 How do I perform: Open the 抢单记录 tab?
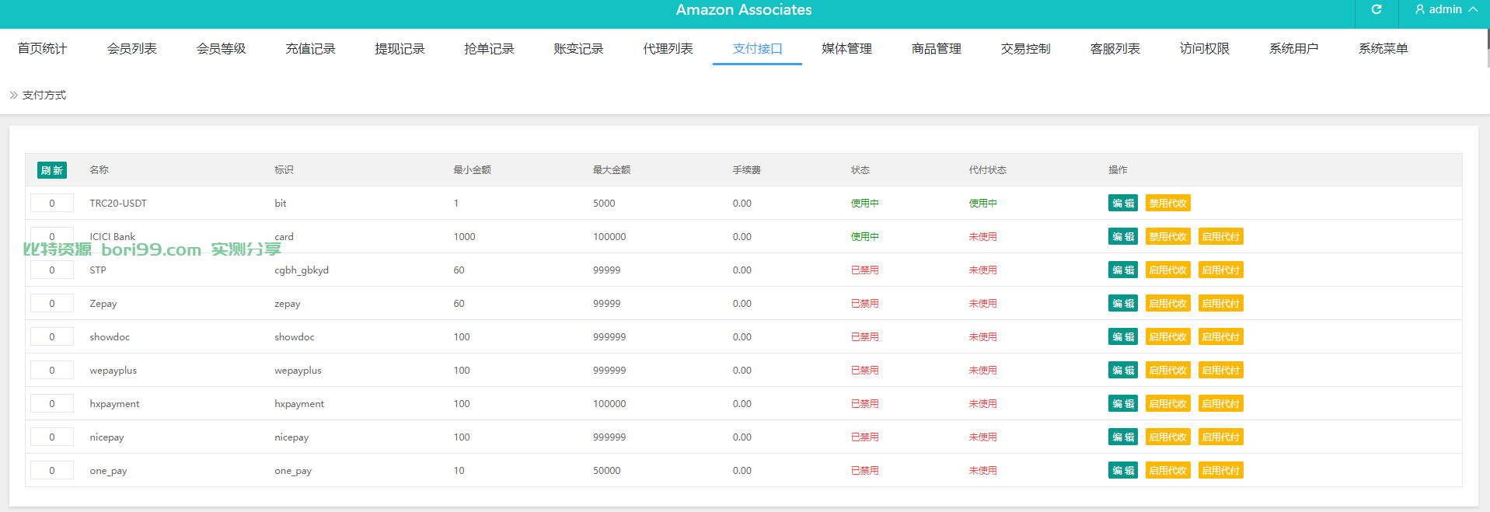coord(490,48)
